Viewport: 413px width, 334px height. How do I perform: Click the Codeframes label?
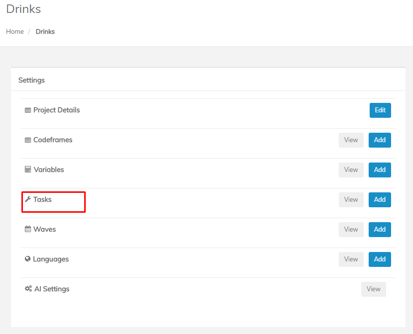(x=53, y=140)
